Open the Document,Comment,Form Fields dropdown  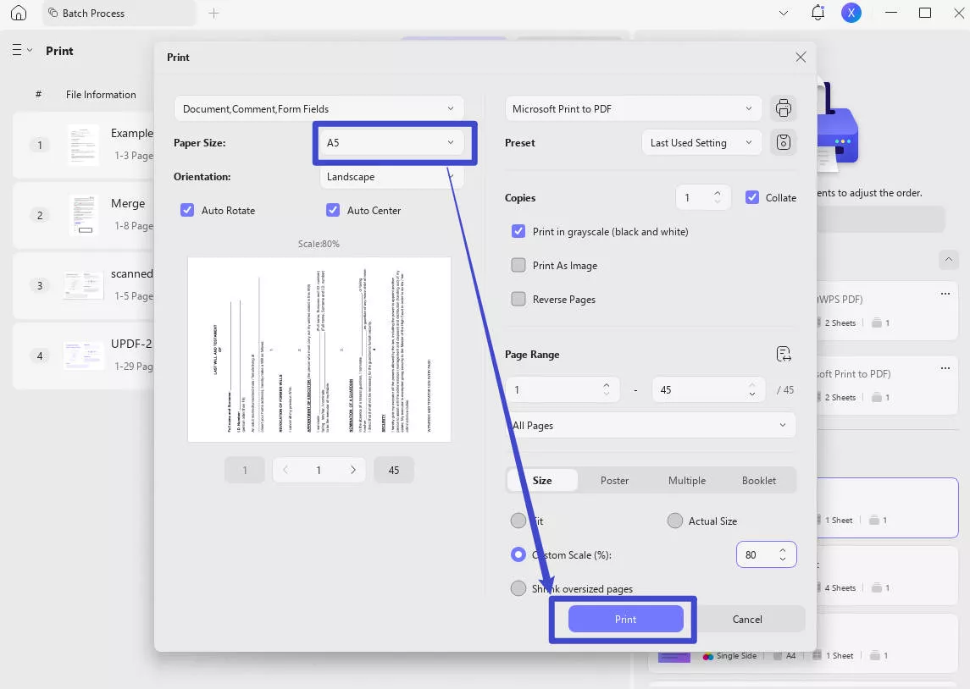point(319,108)
